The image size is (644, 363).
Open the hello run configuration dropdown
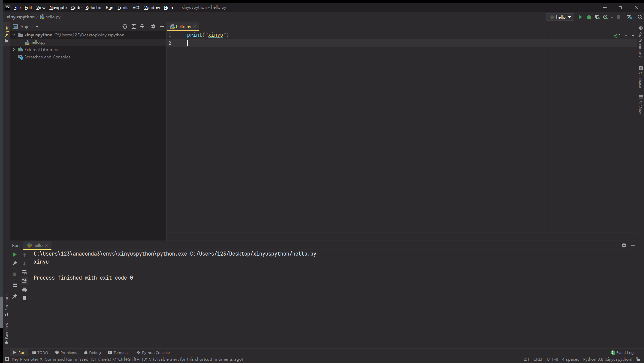[x=560, y=17]
